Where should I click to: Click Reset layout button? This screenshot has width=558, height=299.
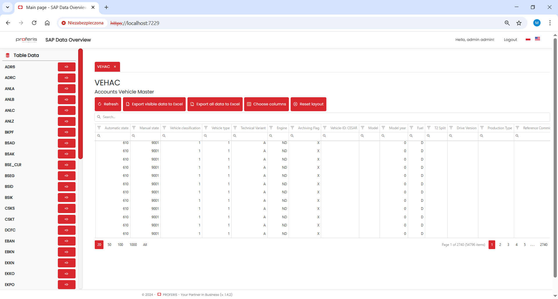[308, 104]
